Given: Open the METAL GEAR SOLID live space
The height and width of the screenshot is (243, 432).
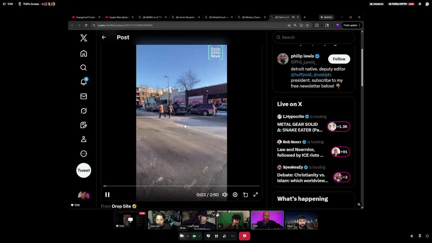Looking at the screenshot, I should click(x=300, y=127).
